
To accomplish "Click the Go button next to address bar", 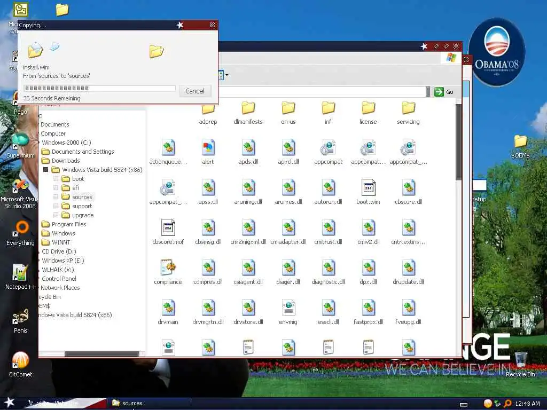I will 444,92.
